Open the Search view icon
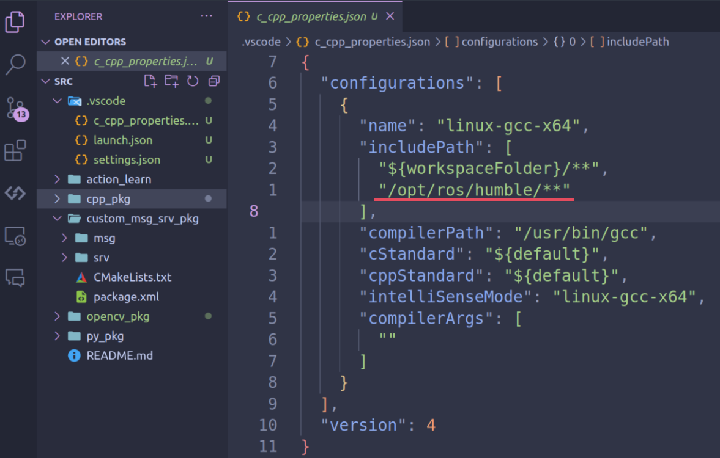Image resolution: width=720 pixels, height=458 pixels. coord(15,64)
